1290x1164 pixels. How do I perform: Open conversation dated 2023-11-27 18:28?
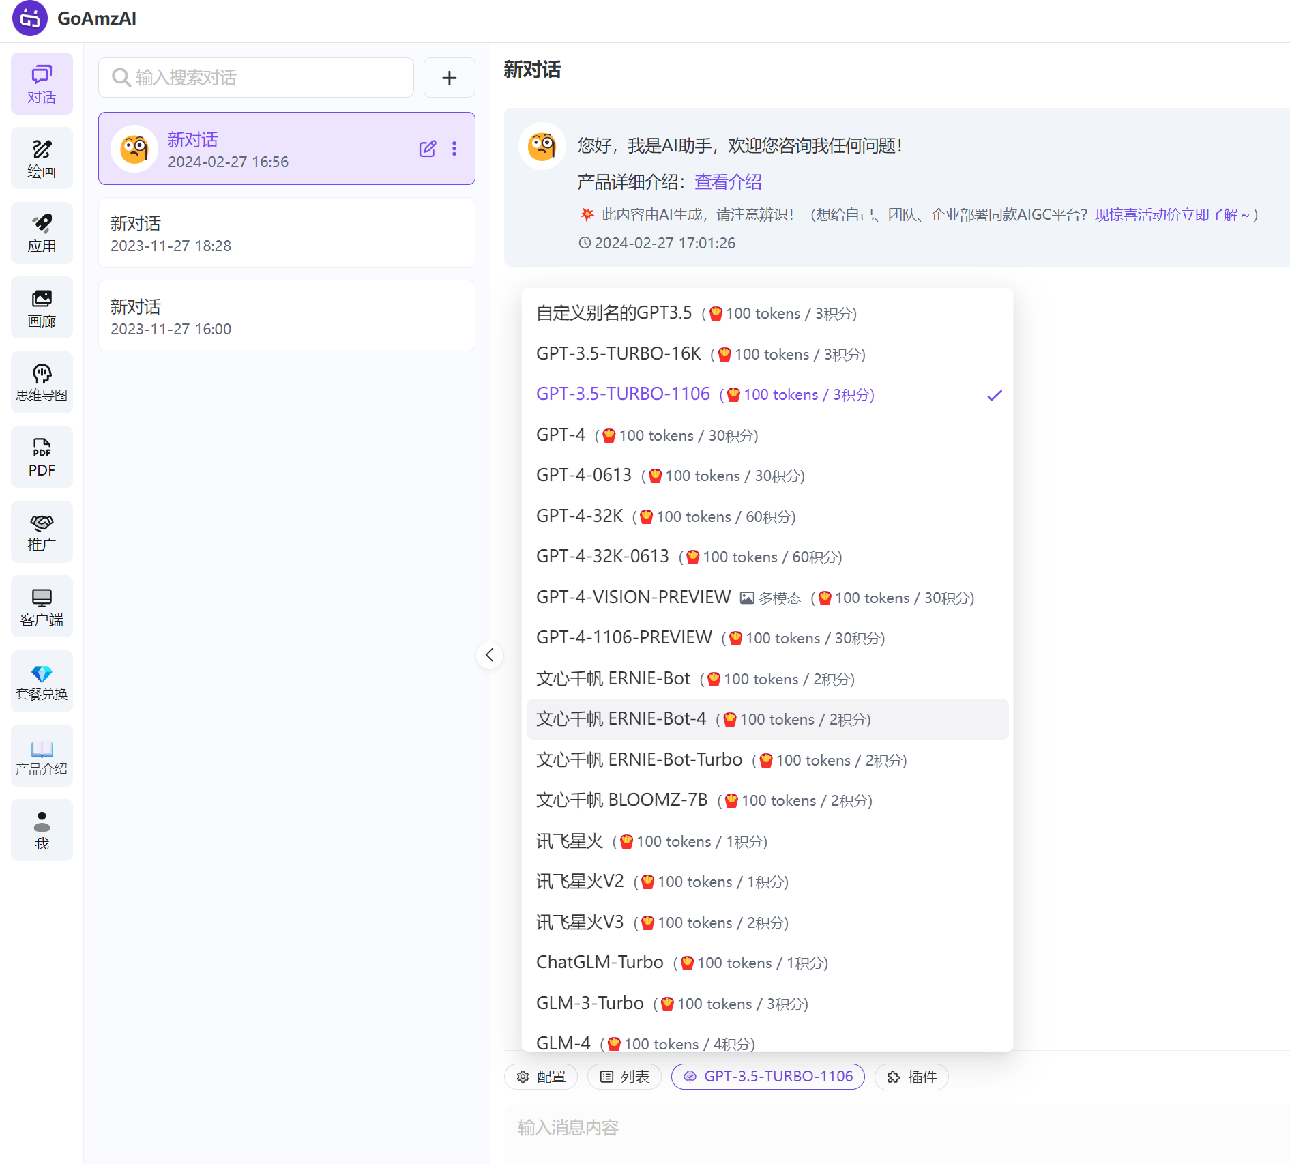pyautogui.click(x=287, y=233)
